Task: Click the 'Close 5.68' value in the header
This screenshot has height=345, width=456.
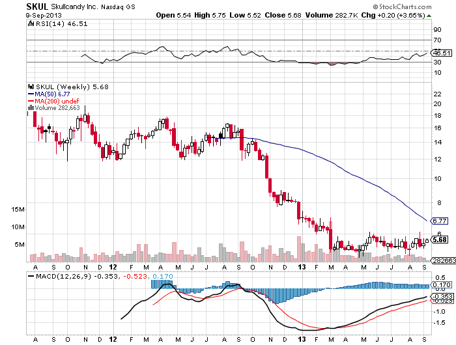Action: click(x=283, y=15)
